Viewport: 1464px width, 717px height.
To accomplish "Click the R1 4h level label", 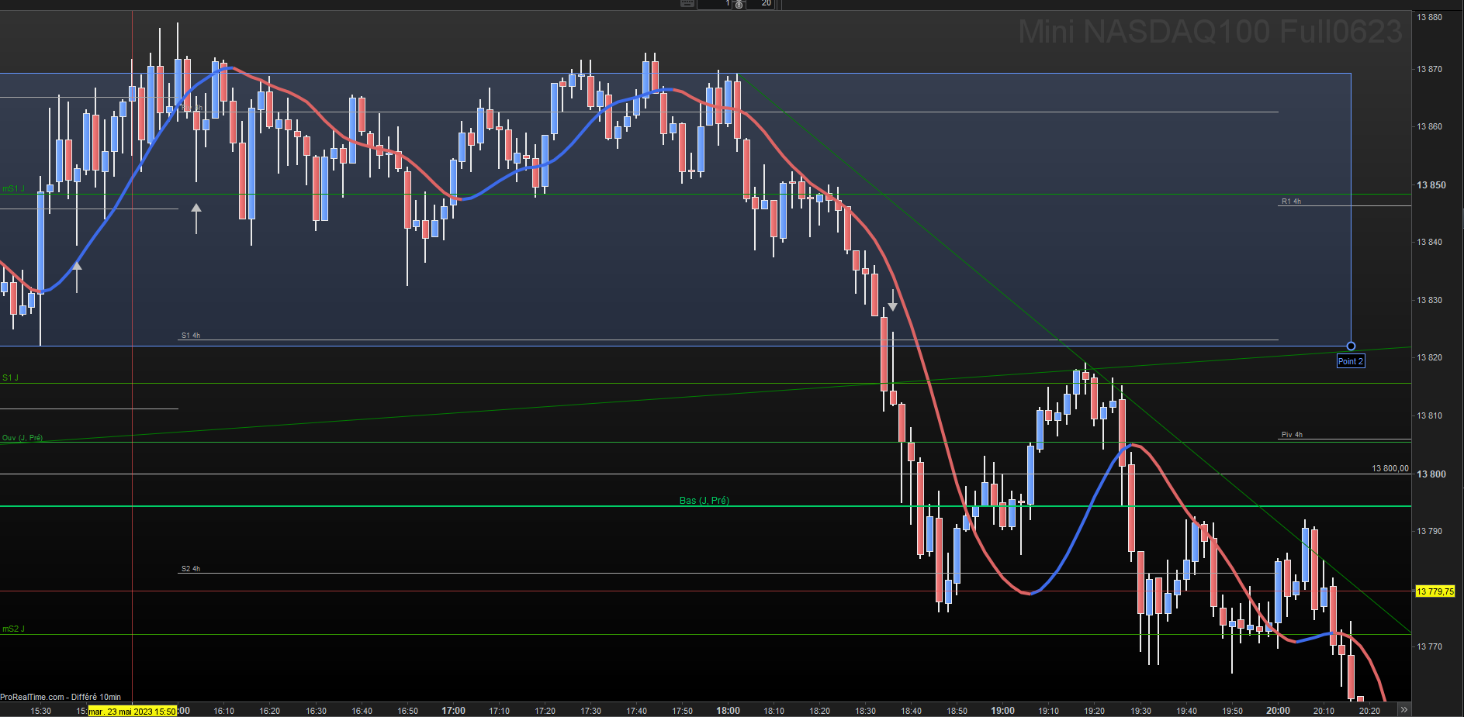I will pos(1291,202).
